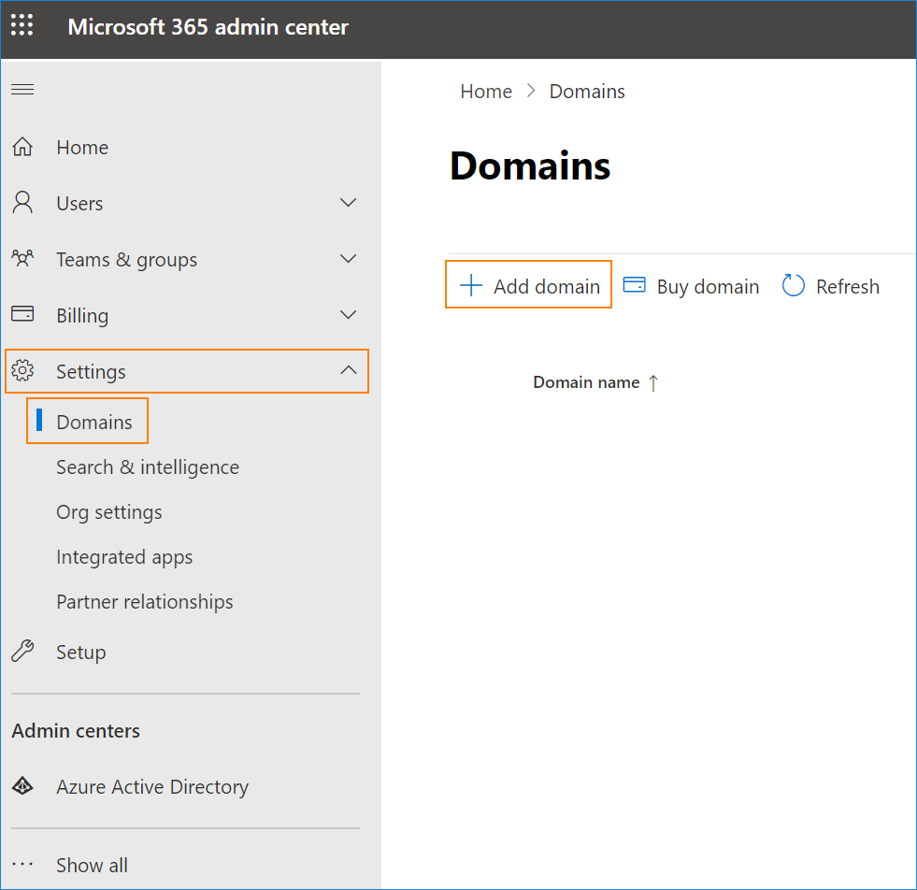The width and height of the screenshot is (917, 890).
Task: Open Search & intelligence settings
Action: coord(148,467)
